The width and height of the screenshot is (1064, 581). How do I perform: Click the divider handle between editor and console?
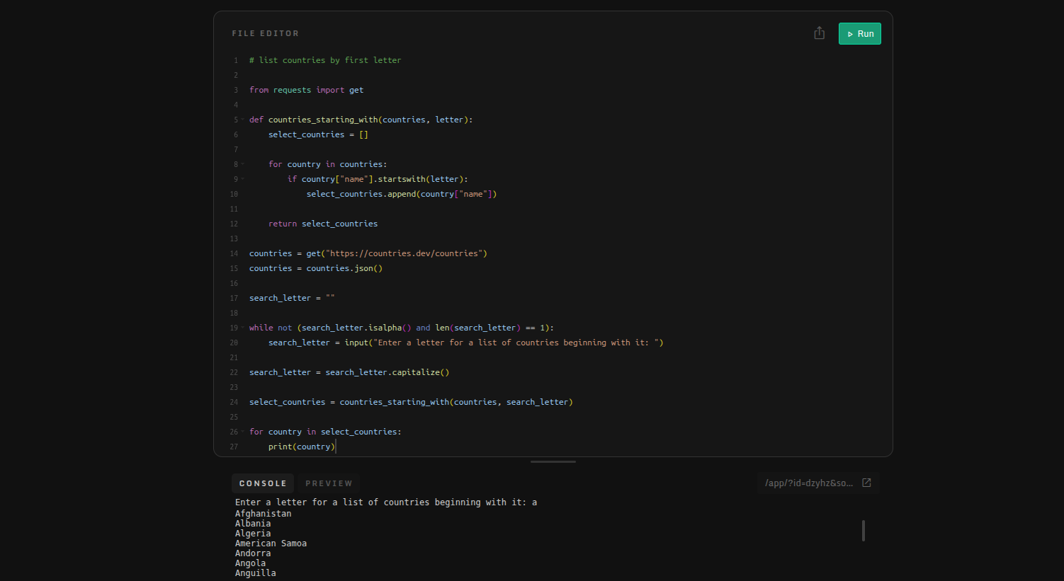point(553,461)
